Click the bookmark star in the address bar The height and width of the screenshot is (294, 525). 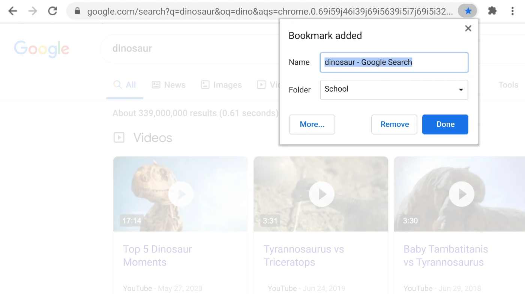tap(467, 11)
